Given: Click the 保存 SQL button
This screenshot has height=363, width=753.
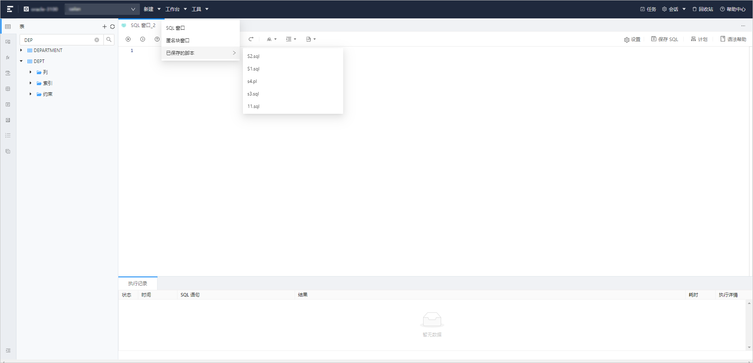Looking at the screenshot, I should 664,39.
